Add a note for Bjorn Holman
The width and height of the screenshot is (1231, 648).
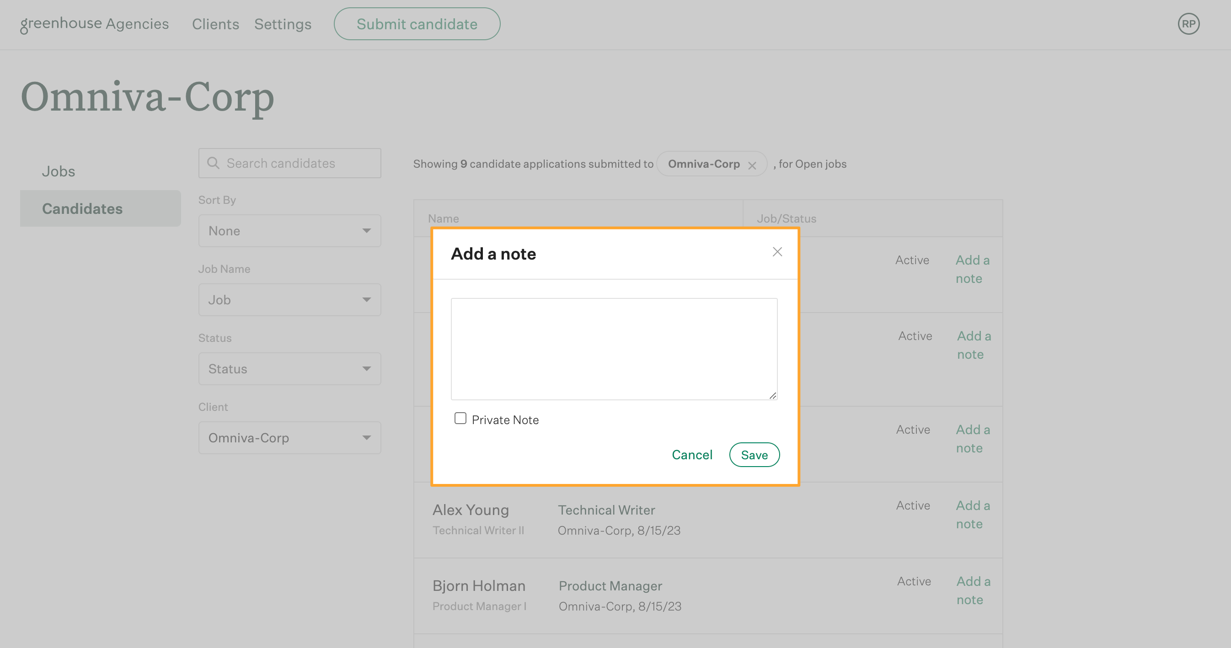pyautogui.click(x=974, y=590)
